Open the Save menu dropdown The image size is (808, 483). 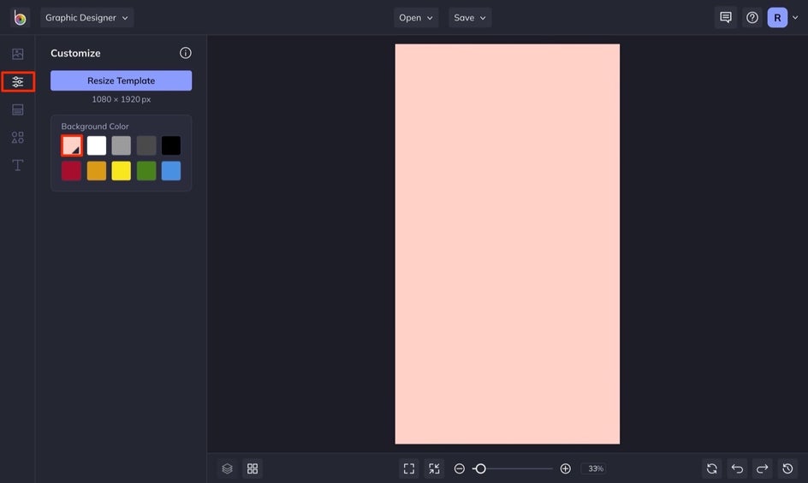tap(469, 17)
